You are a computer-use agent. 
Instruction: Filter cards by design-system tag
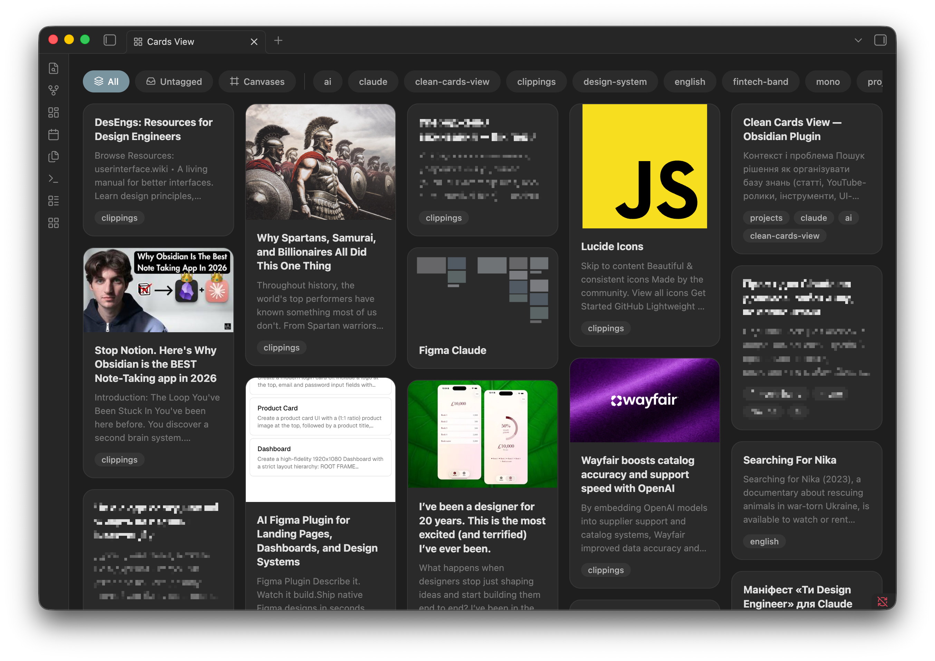(615, 82)
